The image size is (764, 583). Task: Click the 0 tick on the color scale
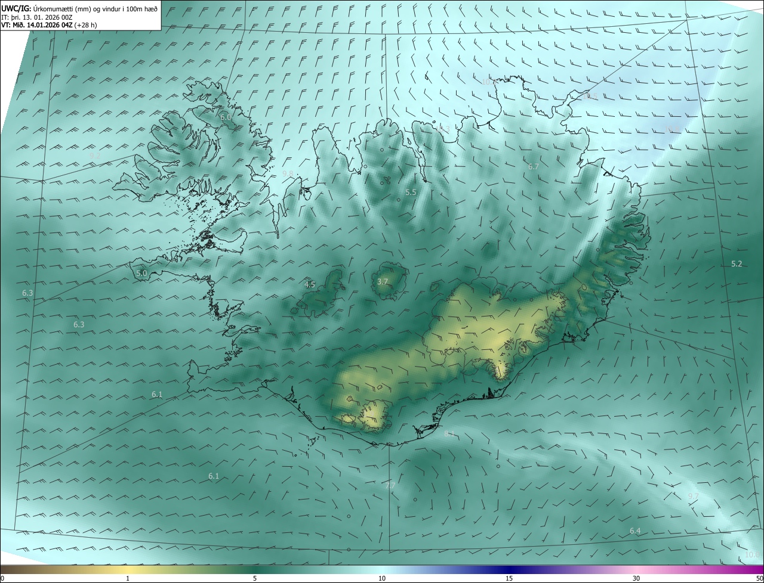(x=2, y=579)
